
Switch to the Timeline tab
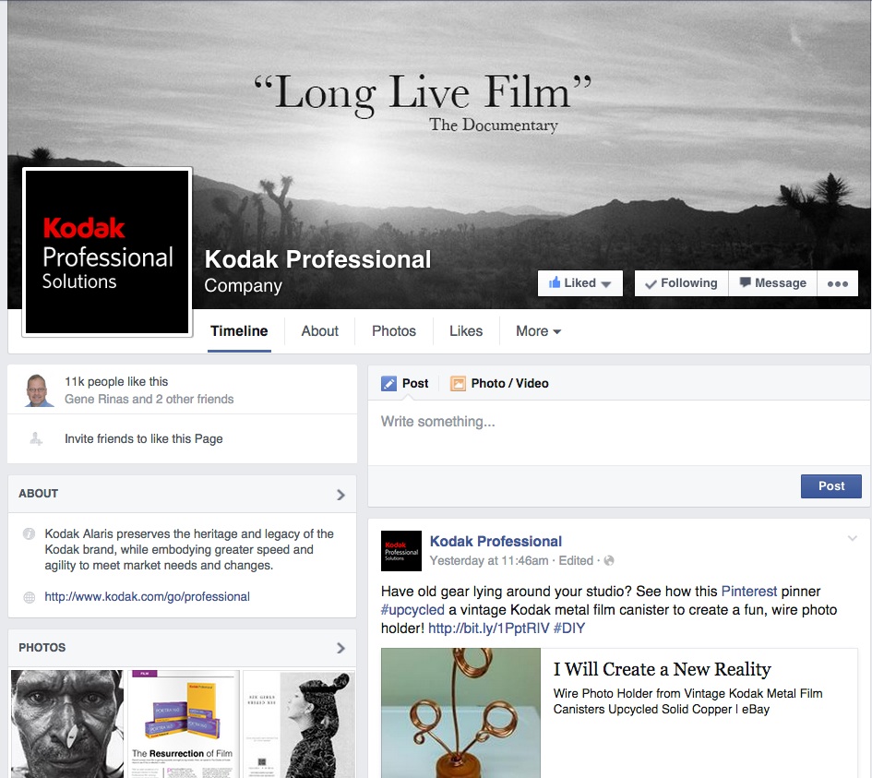tap(239, 331)
